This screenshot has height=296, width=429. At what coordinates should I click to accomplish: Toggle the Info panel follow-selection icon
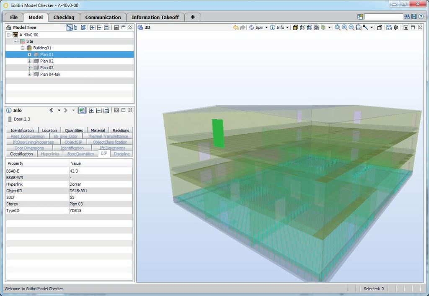click(82, 110)
